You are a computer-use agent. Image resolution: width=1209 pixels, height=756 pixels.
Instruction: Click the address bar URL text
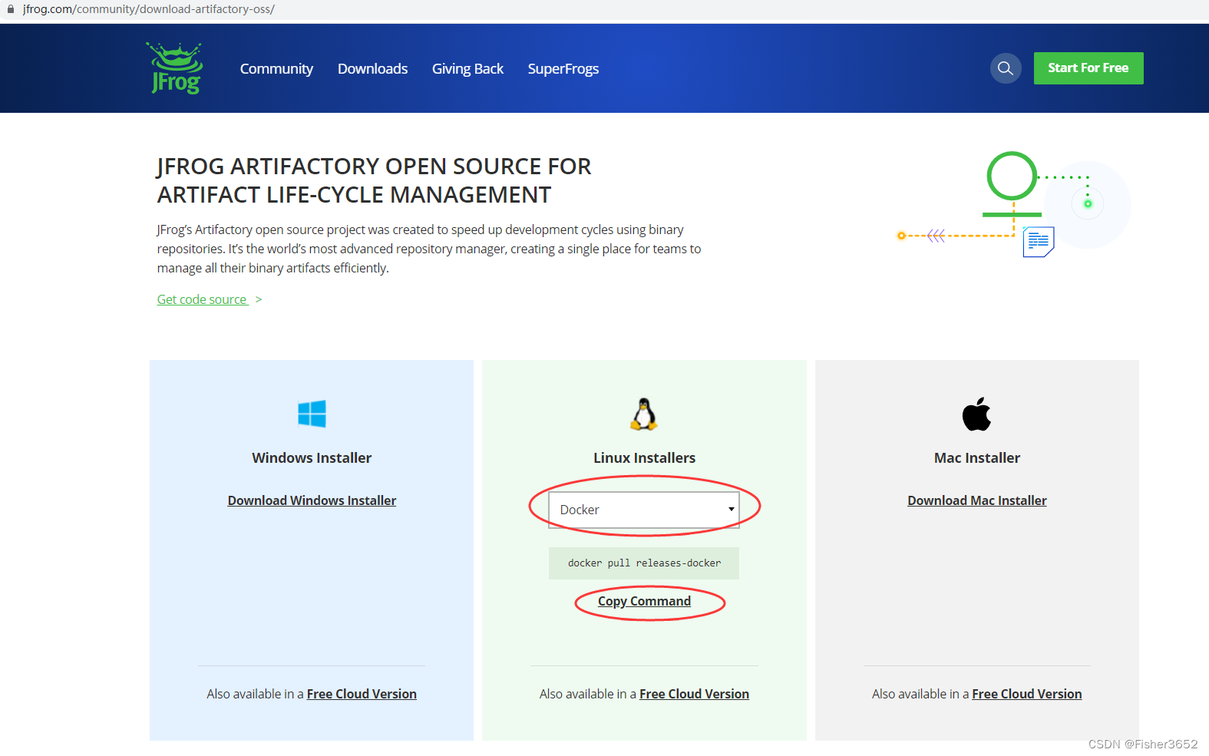point(149,9)
